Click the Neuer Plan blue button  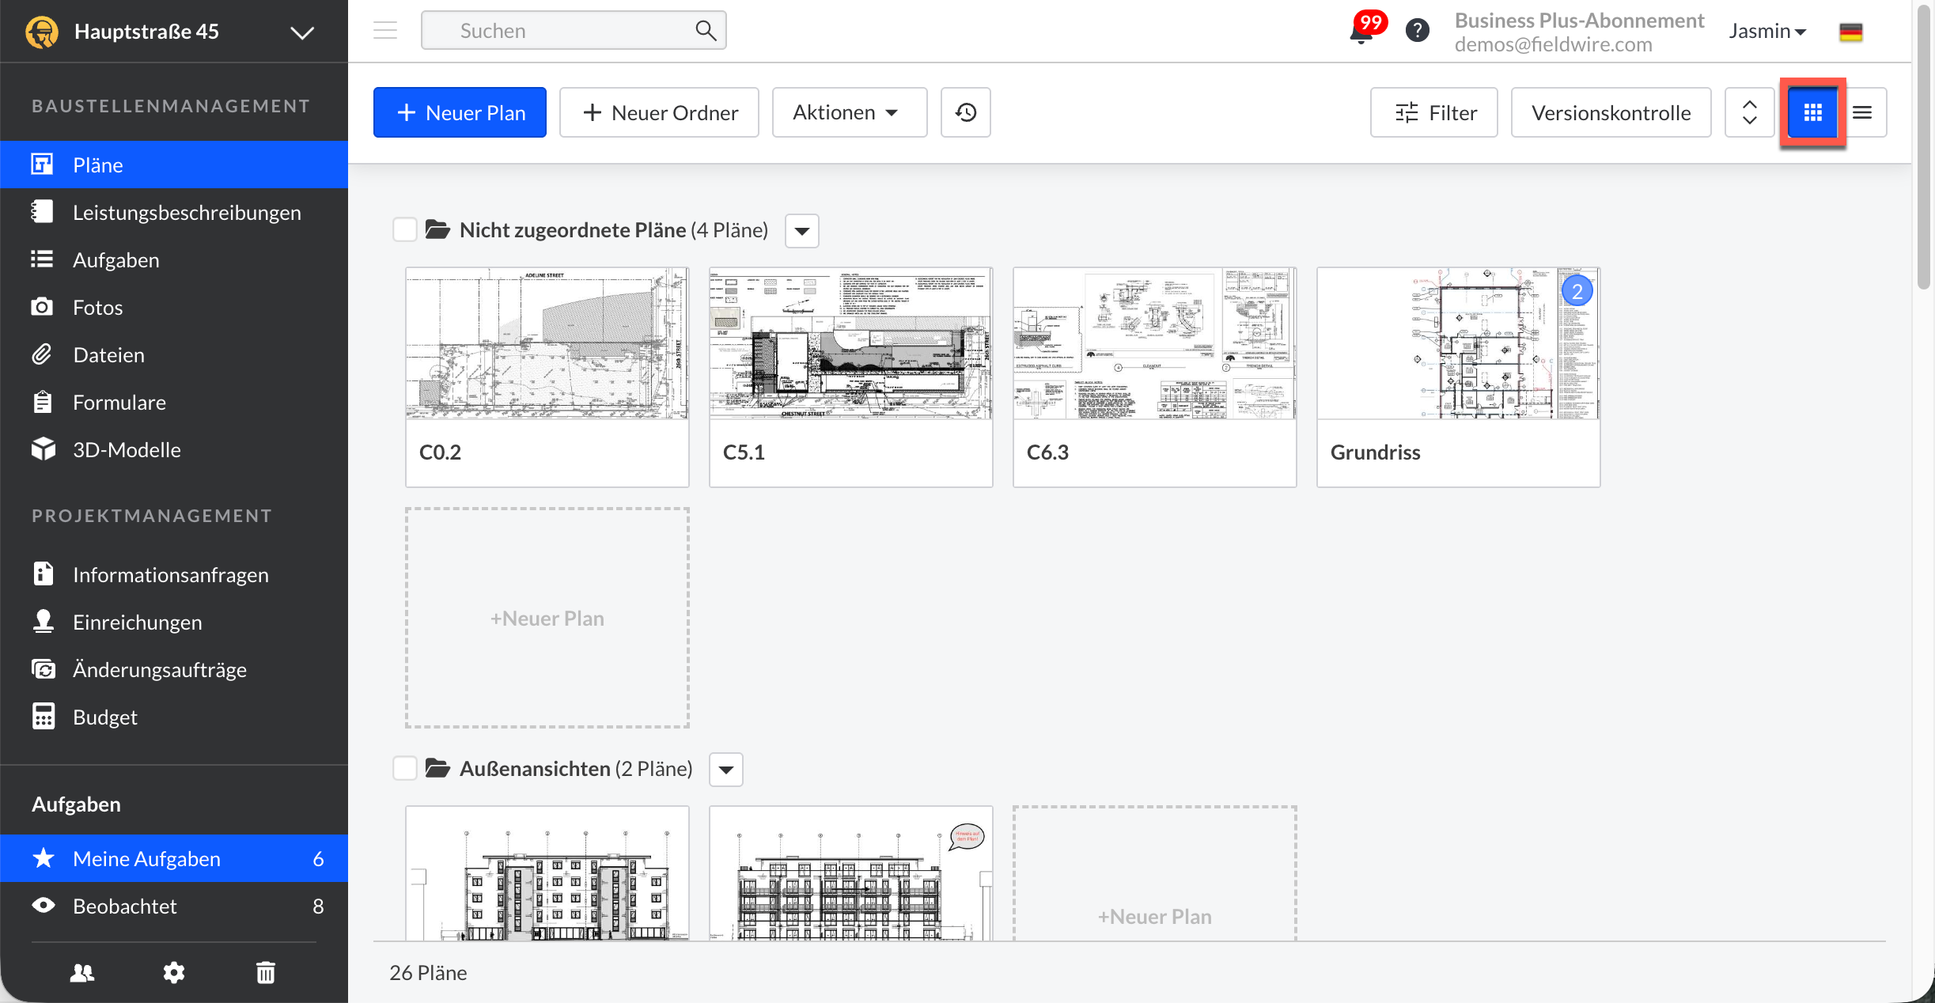pos(460,112)
